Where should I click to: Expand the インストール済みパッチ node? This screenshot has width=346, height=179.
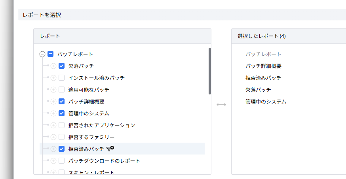[x=53, y=78]
